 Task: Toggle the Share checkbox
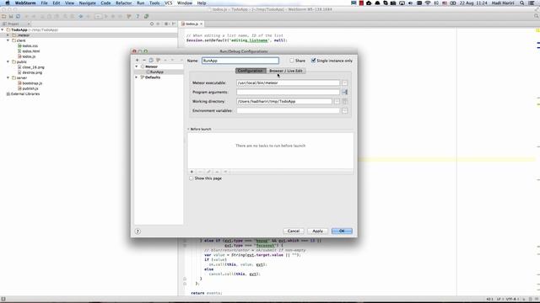[292, 61]
